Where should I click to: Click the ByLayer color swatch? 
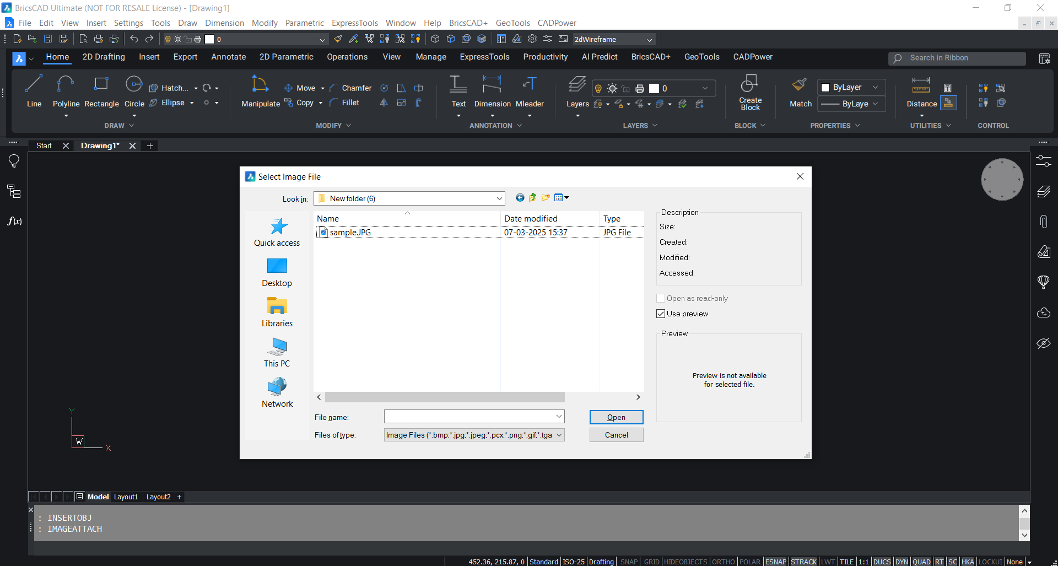click(825, 87)
